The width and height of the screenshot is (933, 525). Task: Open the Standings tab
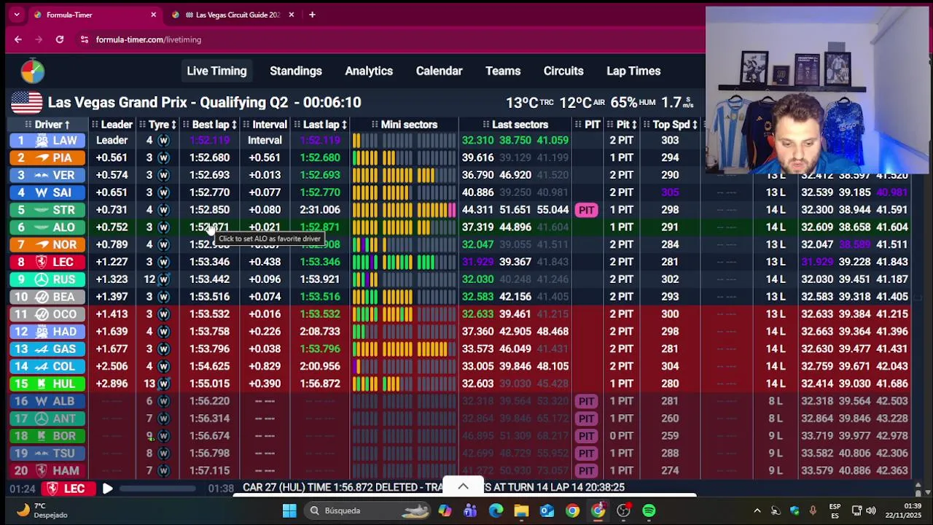pos(296,71)
